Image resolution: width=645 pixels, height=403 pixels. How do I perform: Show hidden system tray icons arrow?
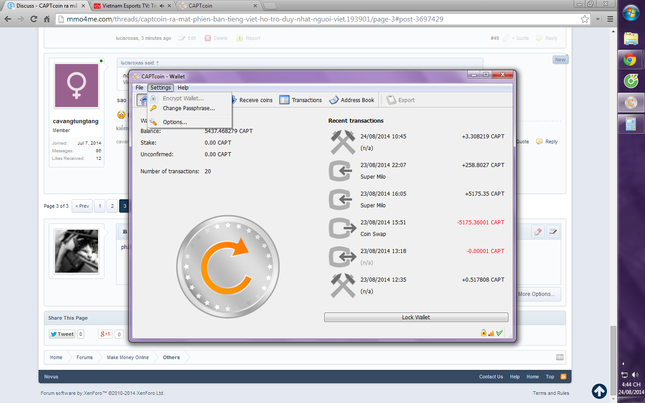pyautogui.click(x=623, y=364)
